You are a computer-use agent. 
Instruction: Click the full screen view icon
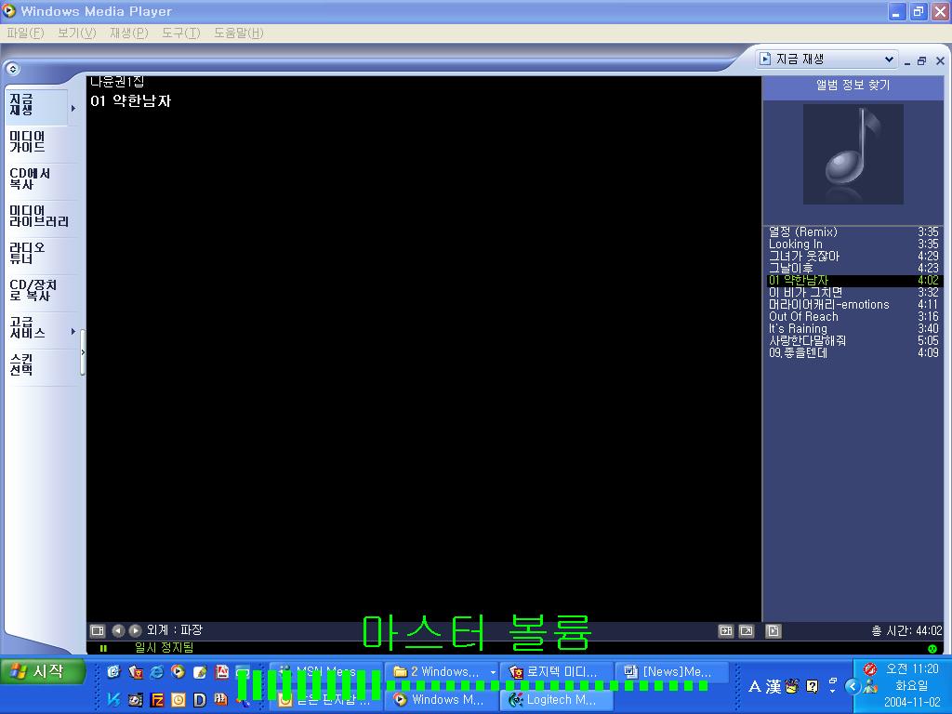click(x=746, y=630)
